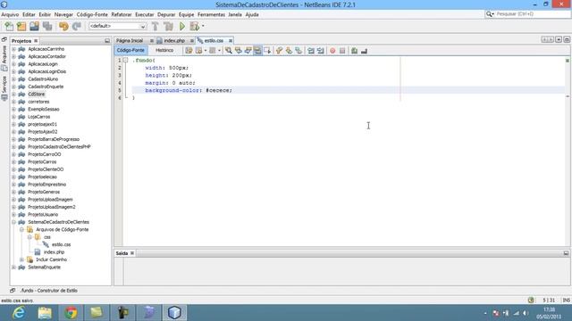Screen dimensions: 572x321
Task: Open the forward navigation dropdown arrow
Action: pos(219,51)
